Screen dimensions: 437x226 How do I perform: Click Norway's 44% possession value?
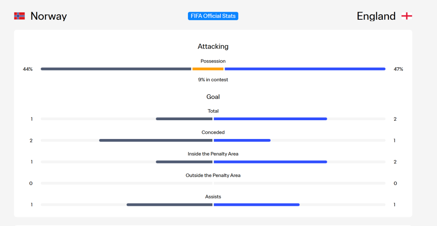pyautogui.click(x=28, y=69)
